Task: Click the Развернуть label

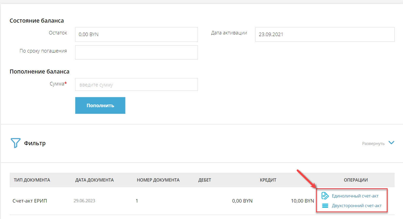Action: point(373,144)
